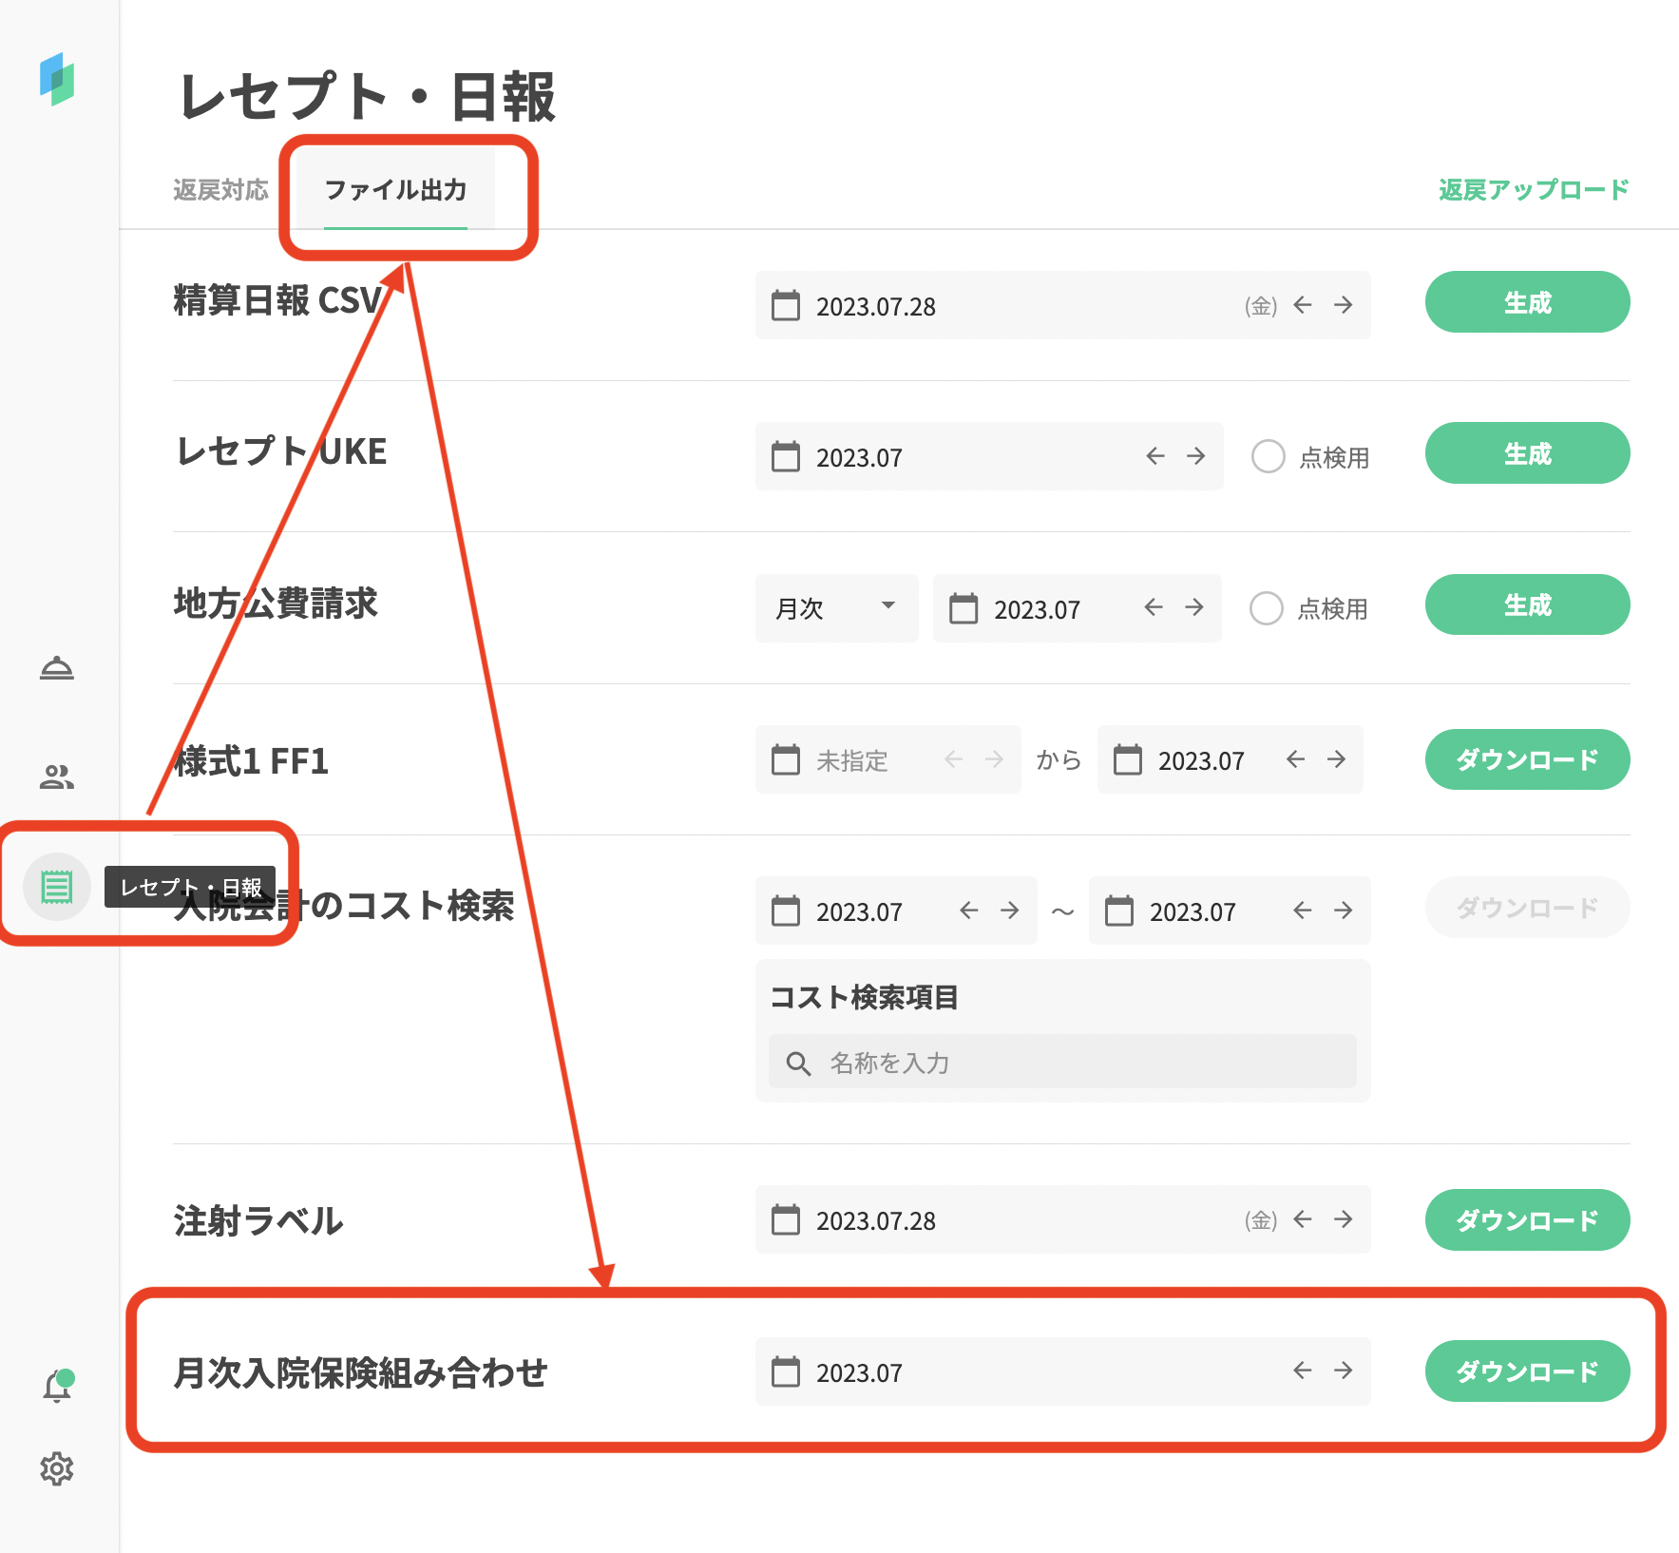Screen dimensions: 1679x1553
Task: Go to previous month for レセプト UKE
Action: (x=1155, y=456)
